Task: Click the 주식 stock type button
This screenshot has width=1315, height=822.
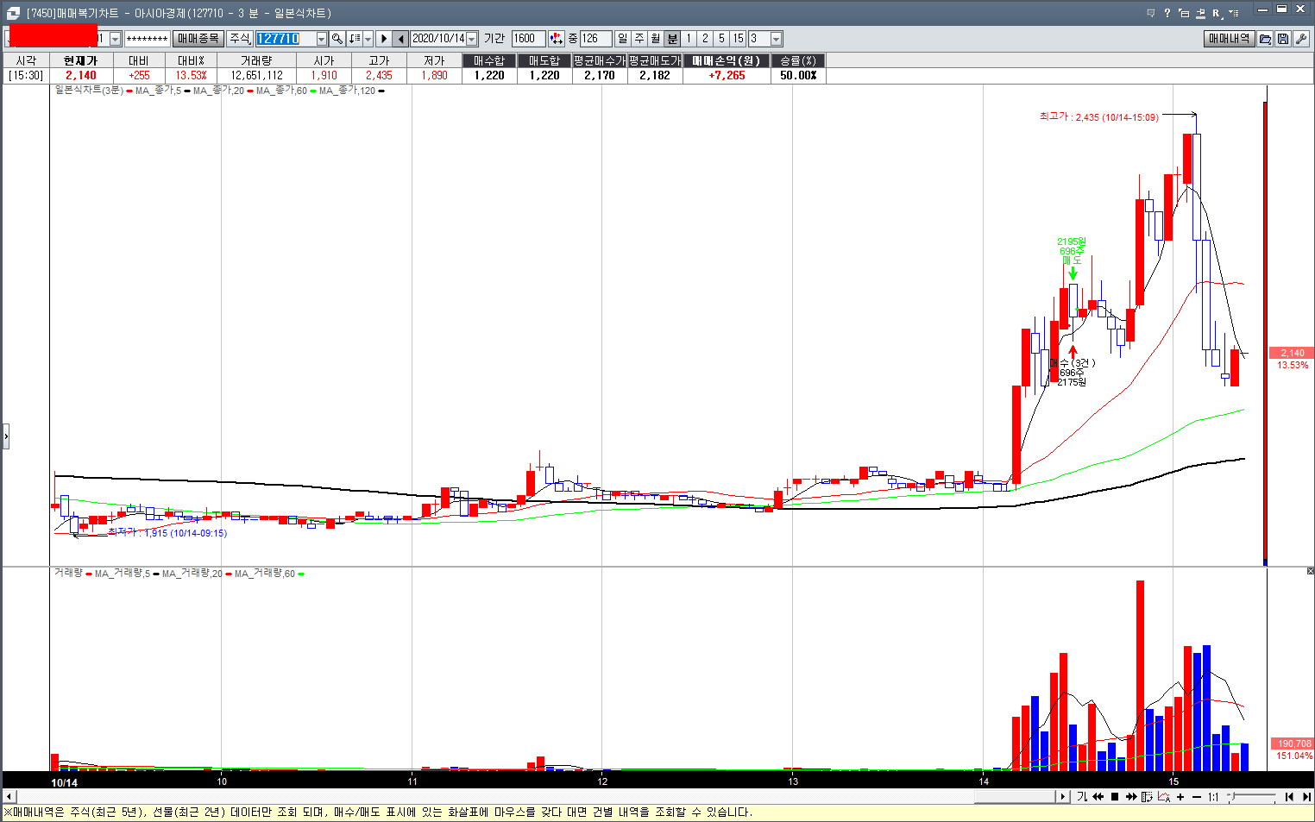Action: [240, 39]
